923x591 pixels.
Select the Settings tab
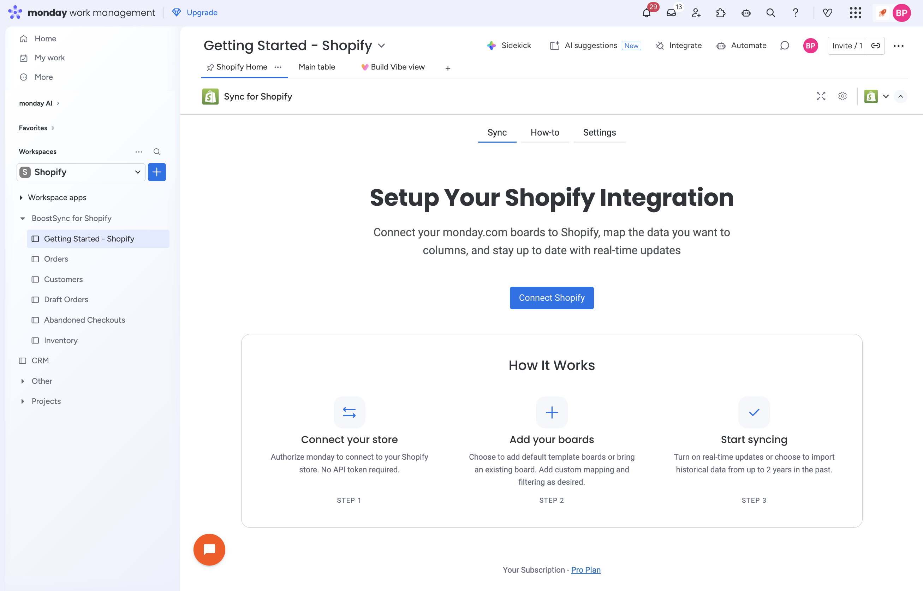click(600, 133)
